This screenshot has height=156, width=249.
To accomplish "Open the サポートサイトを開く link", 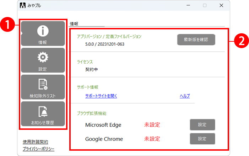I will click(101, 96).
